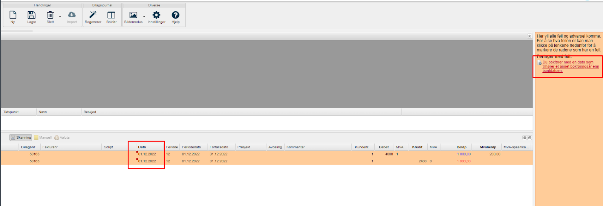
Task: Switch to Manuell entry mode
Action: [43, 137]
